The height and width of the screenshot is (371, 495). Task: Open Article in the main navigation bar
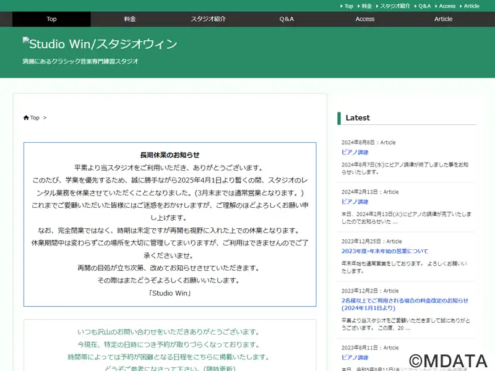tap(443, 19)
